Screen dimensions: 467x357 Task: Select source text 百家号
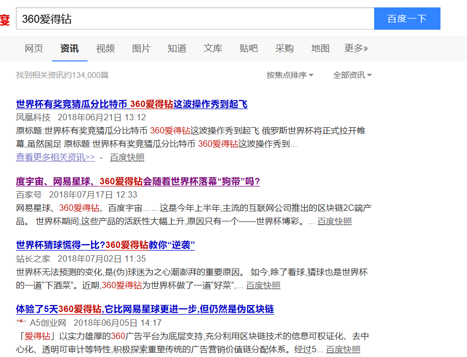tap(29, 195)
